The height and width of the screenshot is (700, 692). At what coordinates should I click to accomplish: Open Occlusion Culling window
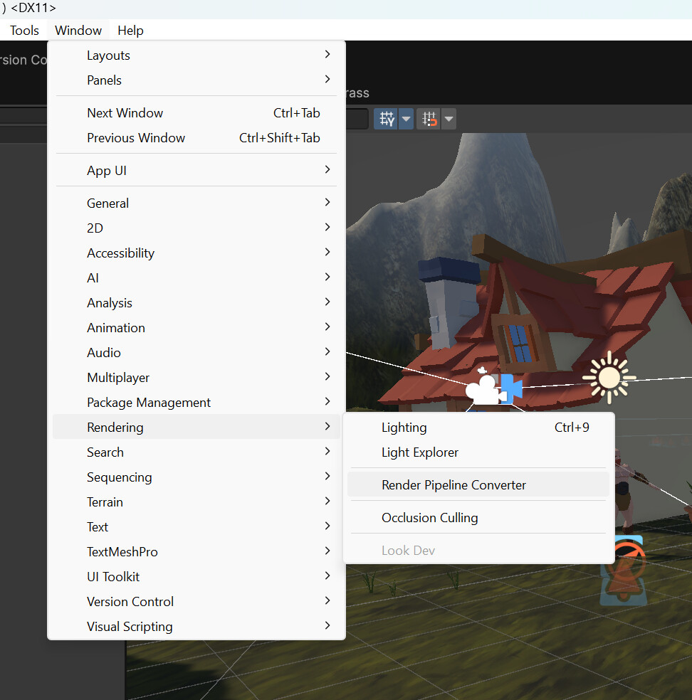pos(478,518)
